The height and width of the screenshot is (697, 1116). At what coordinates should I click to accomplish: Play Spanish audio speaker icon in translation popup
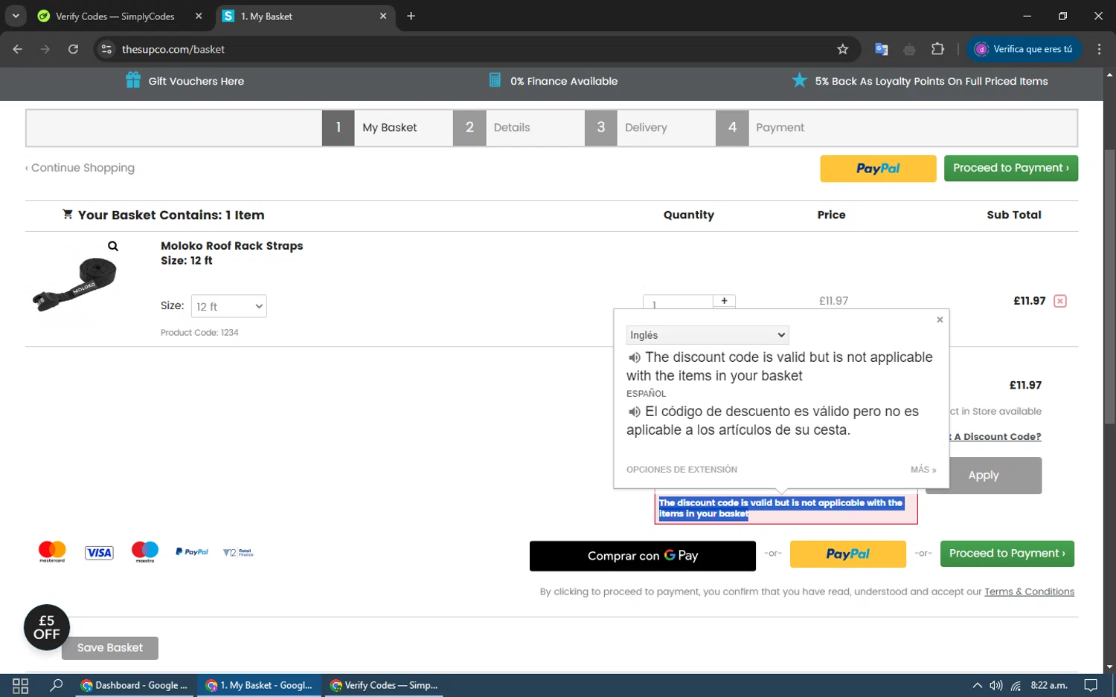(634, 412)
